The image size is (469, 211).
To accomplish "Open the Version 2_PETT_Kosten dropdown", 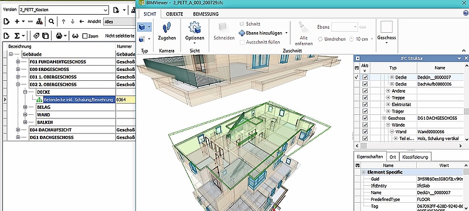I will [x=64, y=9].
